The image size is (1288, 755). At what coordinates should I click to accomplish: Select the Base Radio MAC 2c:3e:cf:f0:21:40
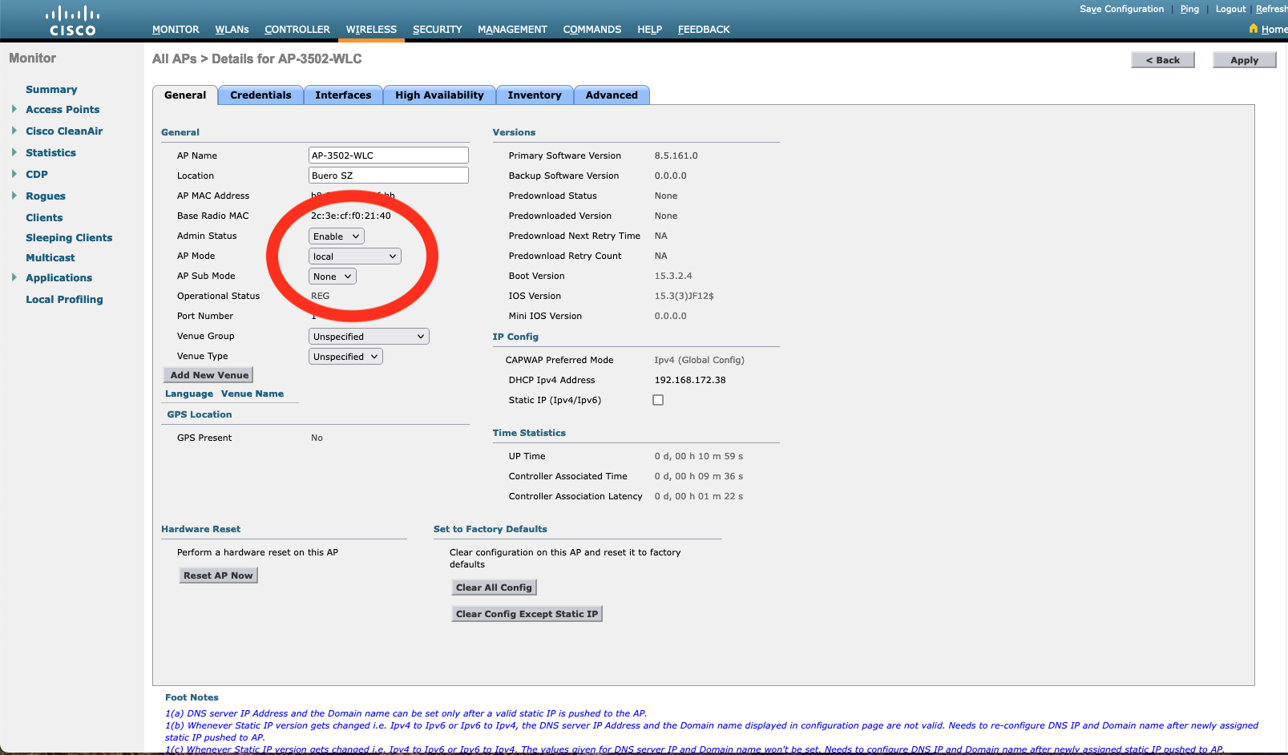[351, 216]
